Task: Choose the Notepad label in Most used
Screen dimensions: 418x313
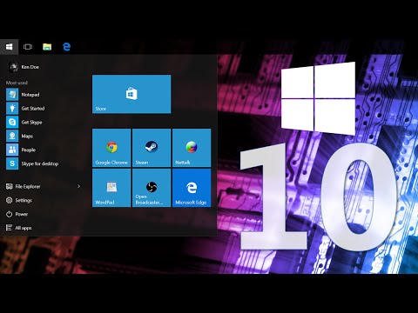Action: click(x=30, y=95)
